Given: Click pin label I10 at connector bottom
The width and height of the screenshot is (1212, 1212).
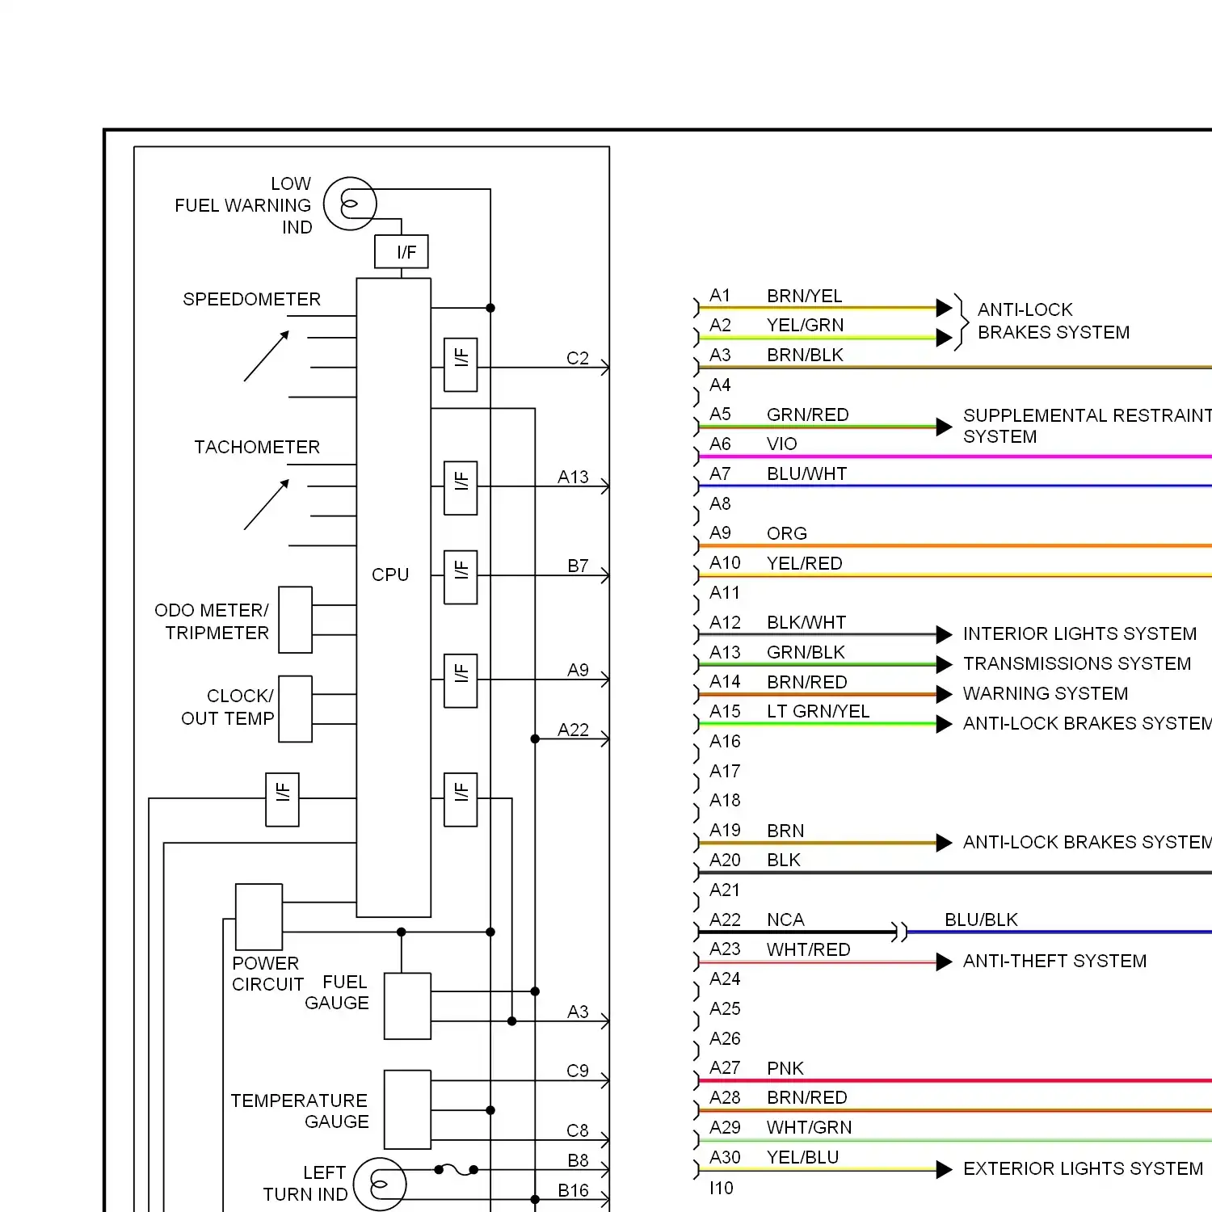Looking at the screenshot, I should [722, 1188].
